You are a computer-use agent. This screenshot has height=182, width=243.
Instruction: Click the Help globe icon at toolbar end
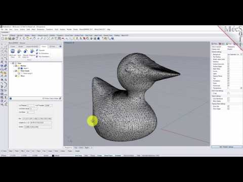click(x=112, y=38)
